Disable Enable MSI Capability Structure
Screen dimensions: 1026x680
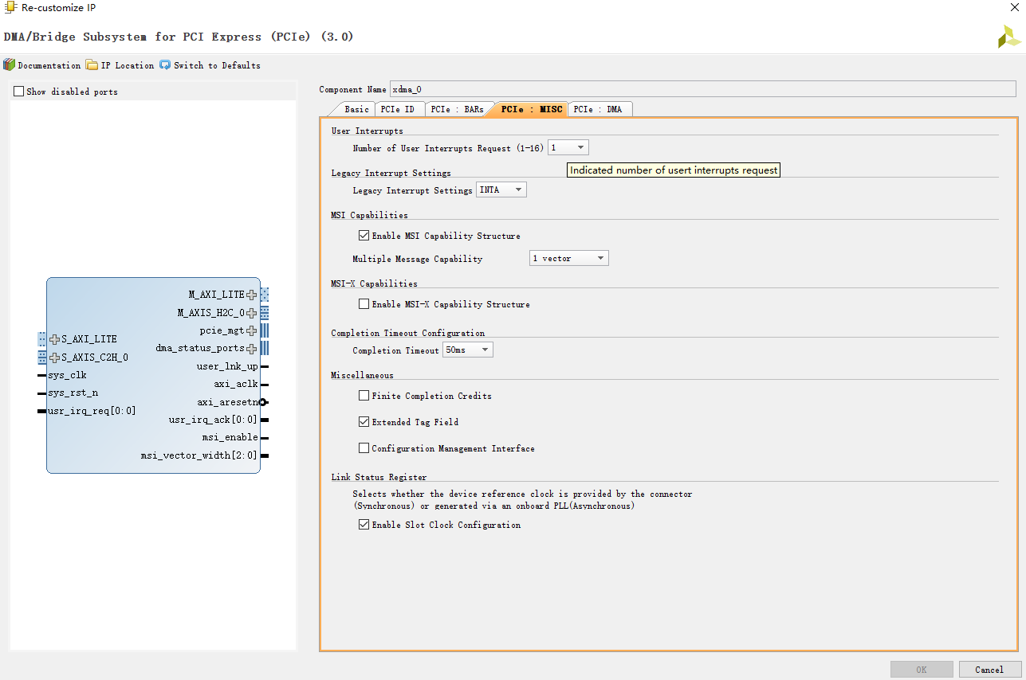364,235
